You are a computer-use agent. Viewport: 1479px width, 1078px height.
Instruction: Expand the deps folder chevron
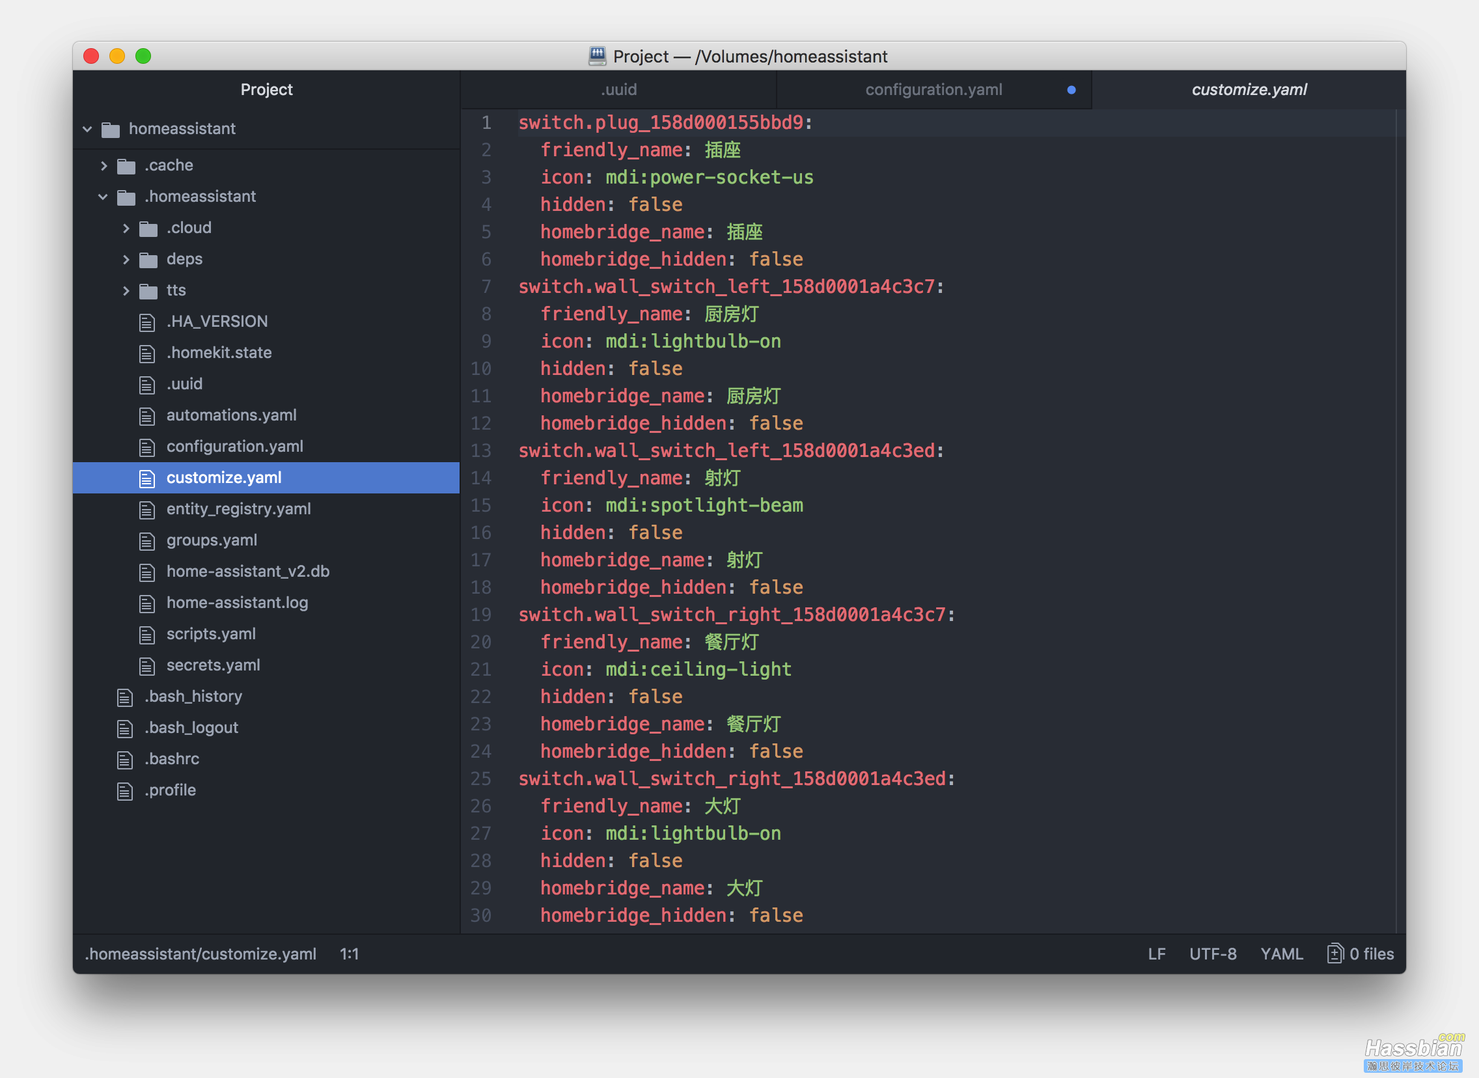tap(126, 260)
